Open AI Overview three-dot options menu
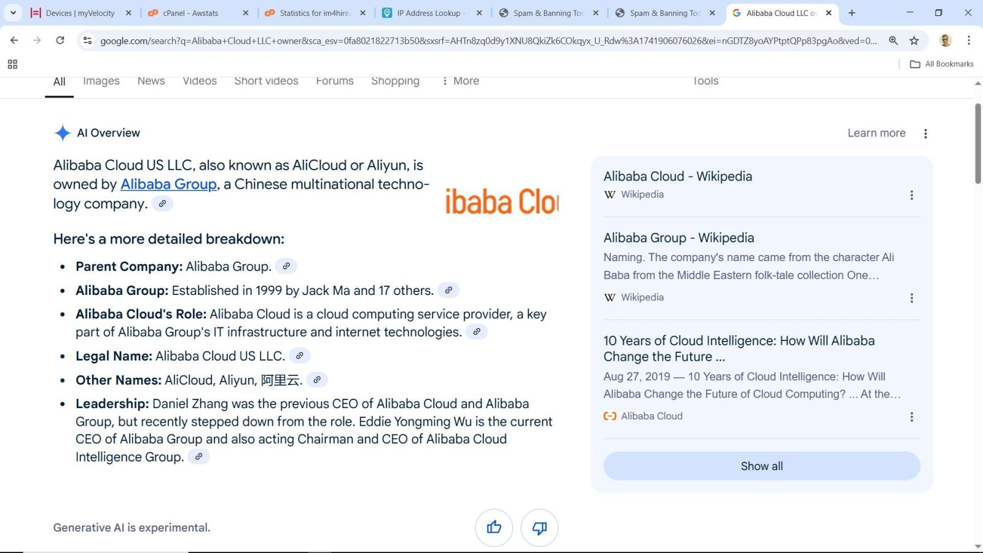The height and width of the screenshot is (553, 983). click(925, 133)
